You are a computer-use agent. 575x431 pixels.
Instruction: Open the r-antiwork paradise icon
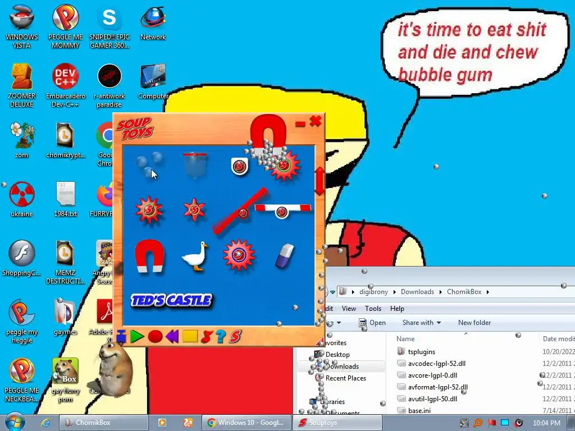(x=109, y=85)
